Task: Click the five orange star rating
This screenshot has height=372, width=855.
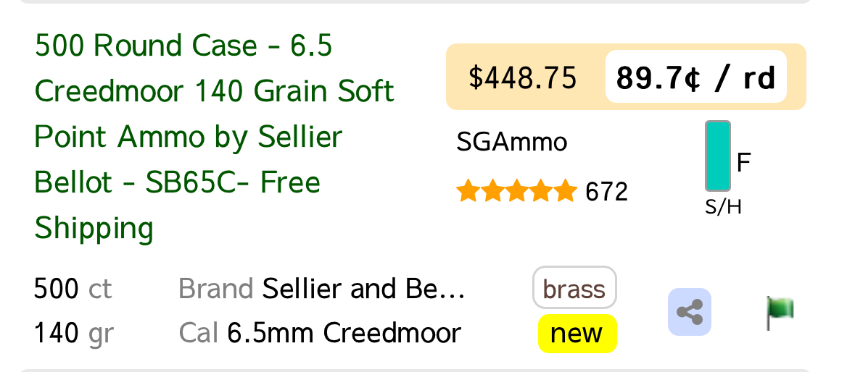Action: click(516, 192)
